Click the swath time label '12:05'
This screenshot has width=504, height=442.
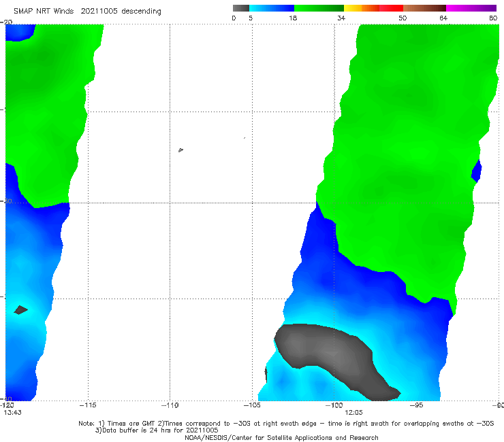pyautogui.click(x=353, y=413)
